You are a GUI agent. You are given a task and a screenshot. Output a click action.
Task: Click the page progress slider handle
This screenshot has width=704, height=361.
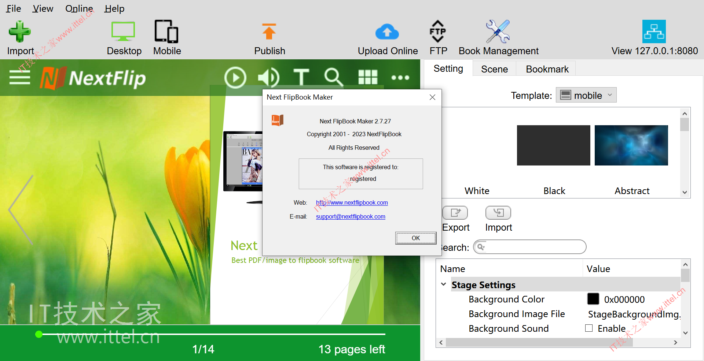click(x=39, y=334)
